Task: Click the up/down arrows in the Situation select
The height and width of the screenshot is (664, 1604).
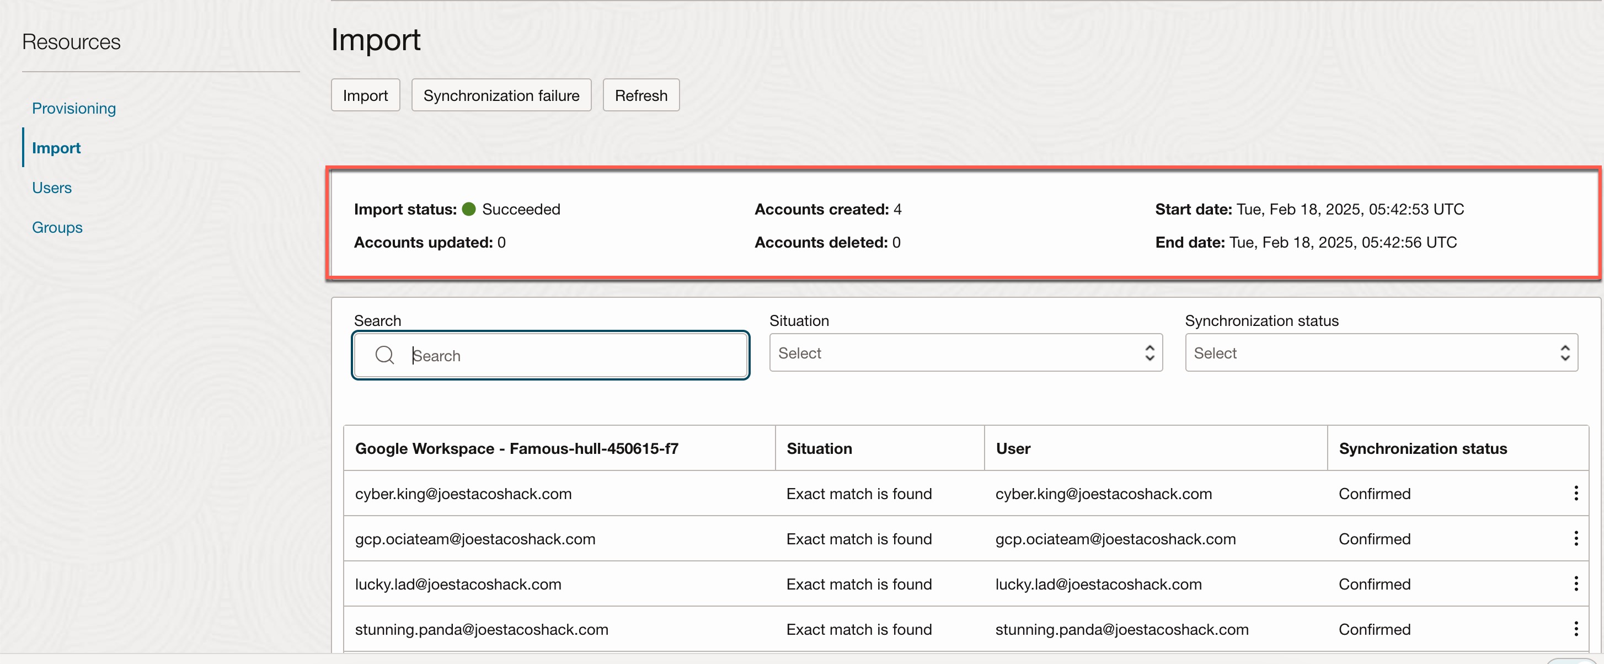Action: 1149,353
